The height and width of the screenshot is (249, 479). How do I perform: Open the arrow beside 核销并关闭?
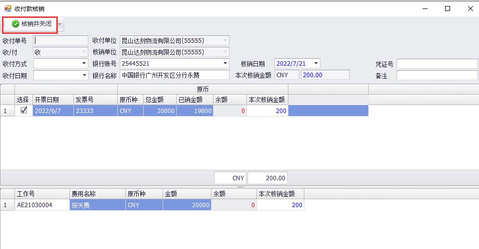click(x=60, y=24)
